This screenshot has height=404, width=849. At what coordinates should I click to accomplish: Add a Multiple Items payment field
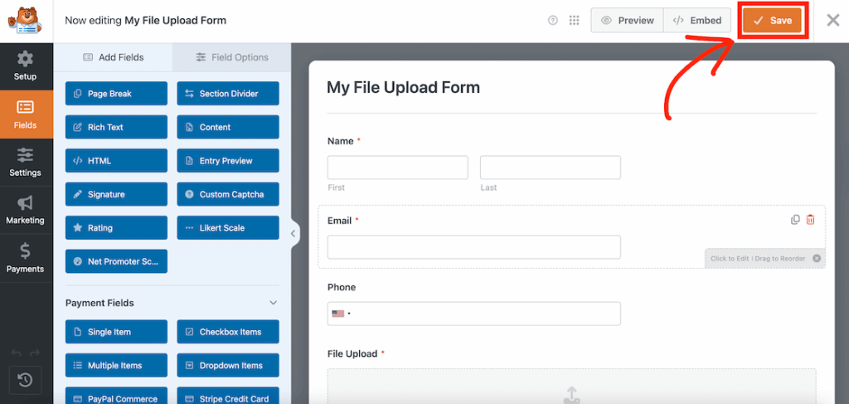[116, 366]
